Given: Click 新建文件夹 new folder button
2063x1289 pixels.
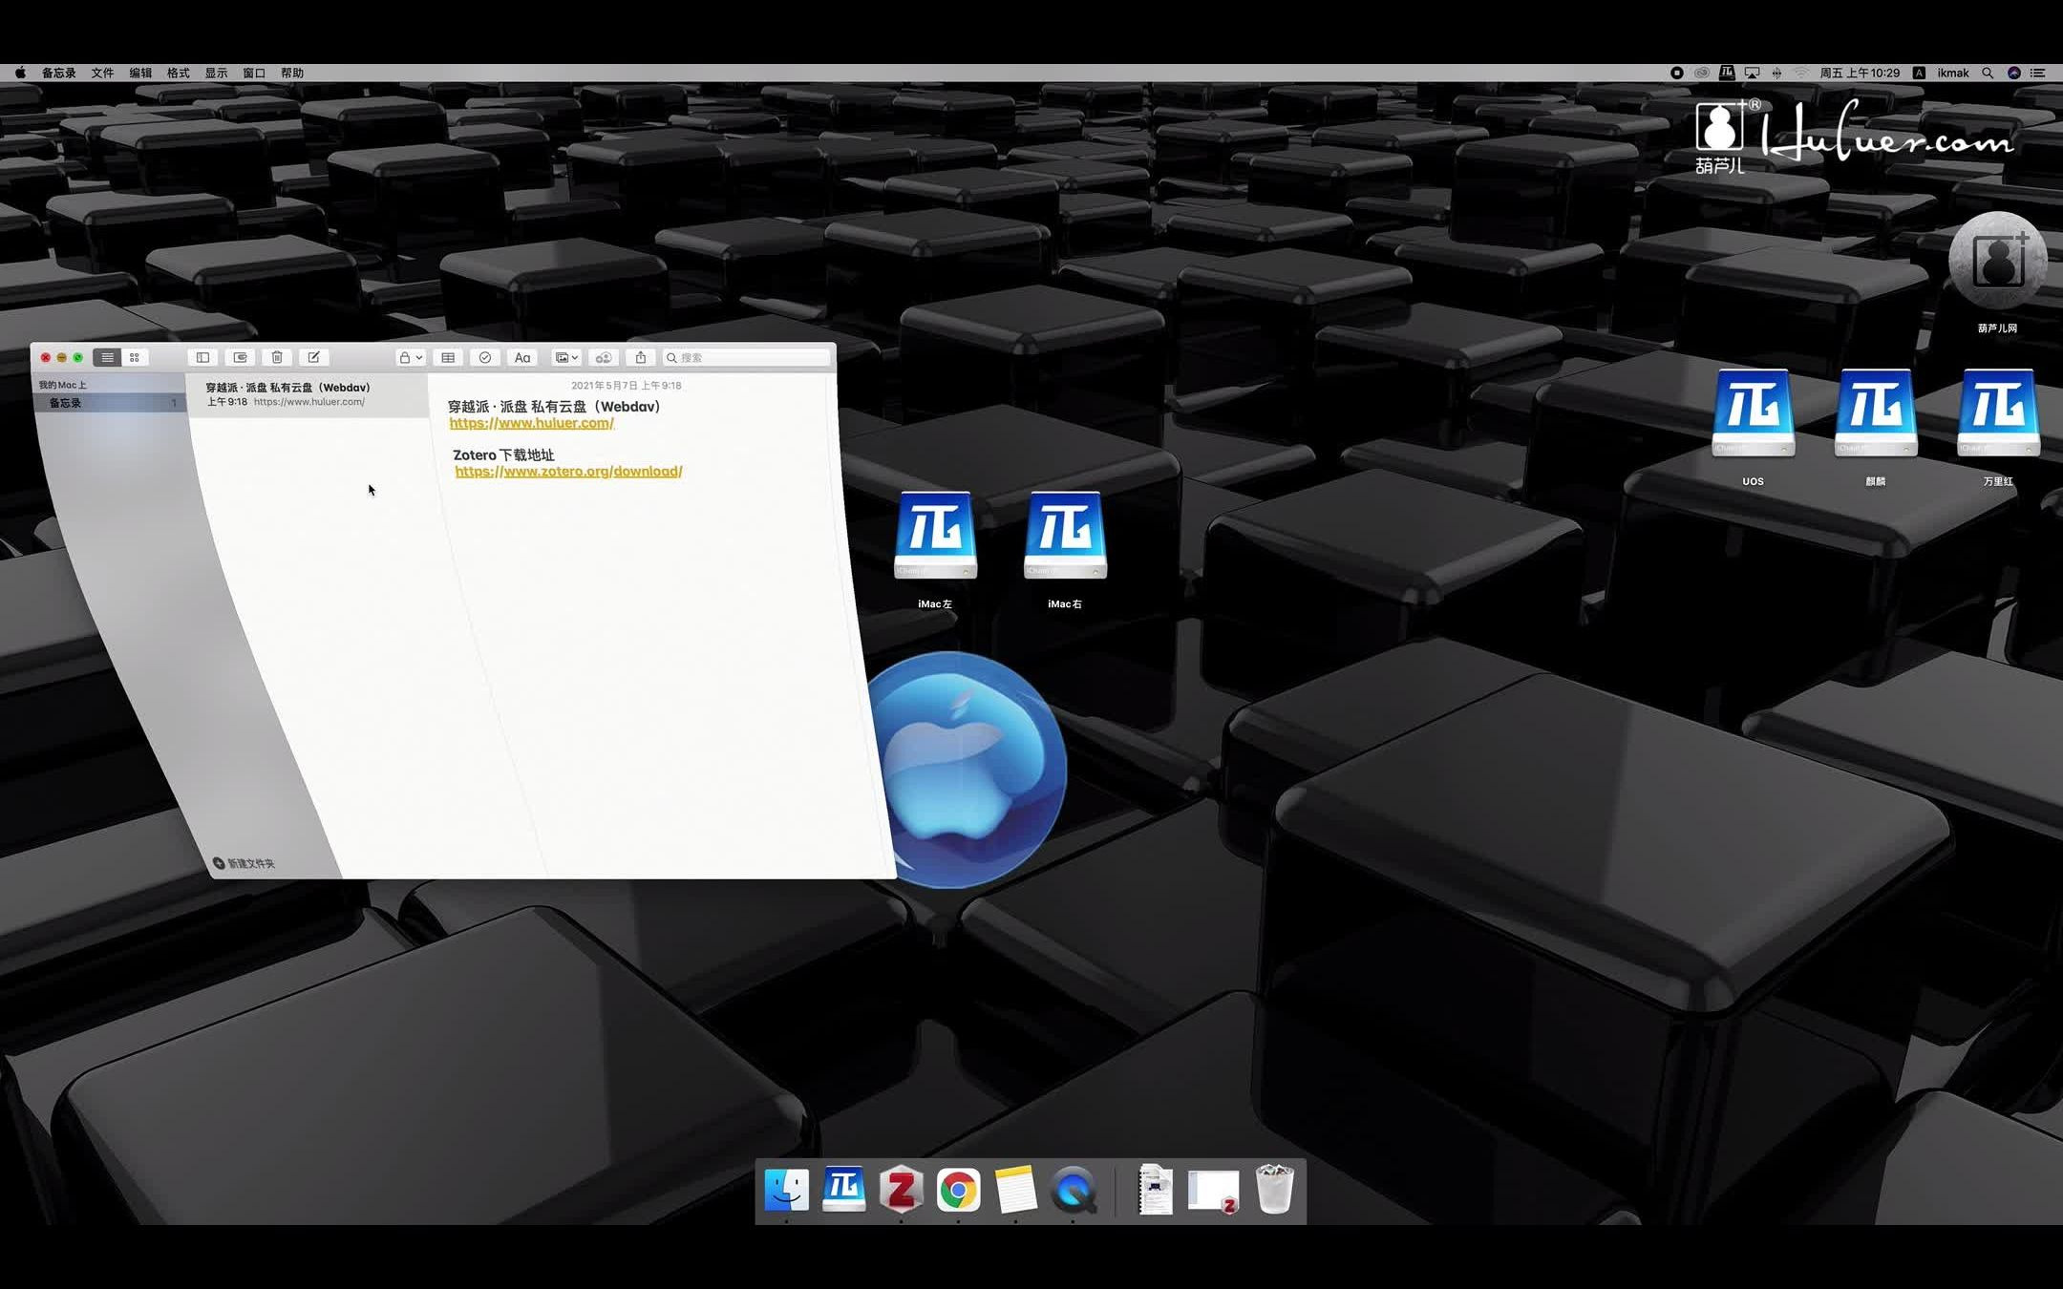Looking at the screenshot, I should pos(244,863).
